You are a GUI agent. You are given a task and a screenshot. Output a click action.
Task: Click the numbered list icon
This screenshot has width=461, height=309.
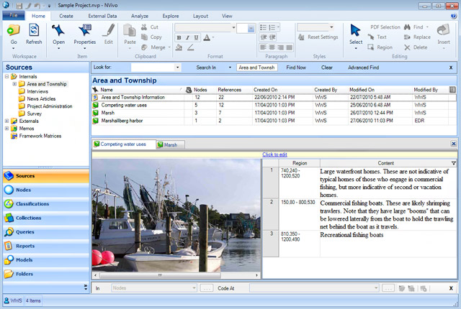tap(272, 27)
